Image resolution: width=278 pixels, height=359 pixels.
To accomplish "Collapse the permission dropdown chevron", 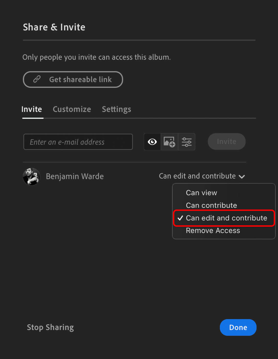I will pos(242,177).
